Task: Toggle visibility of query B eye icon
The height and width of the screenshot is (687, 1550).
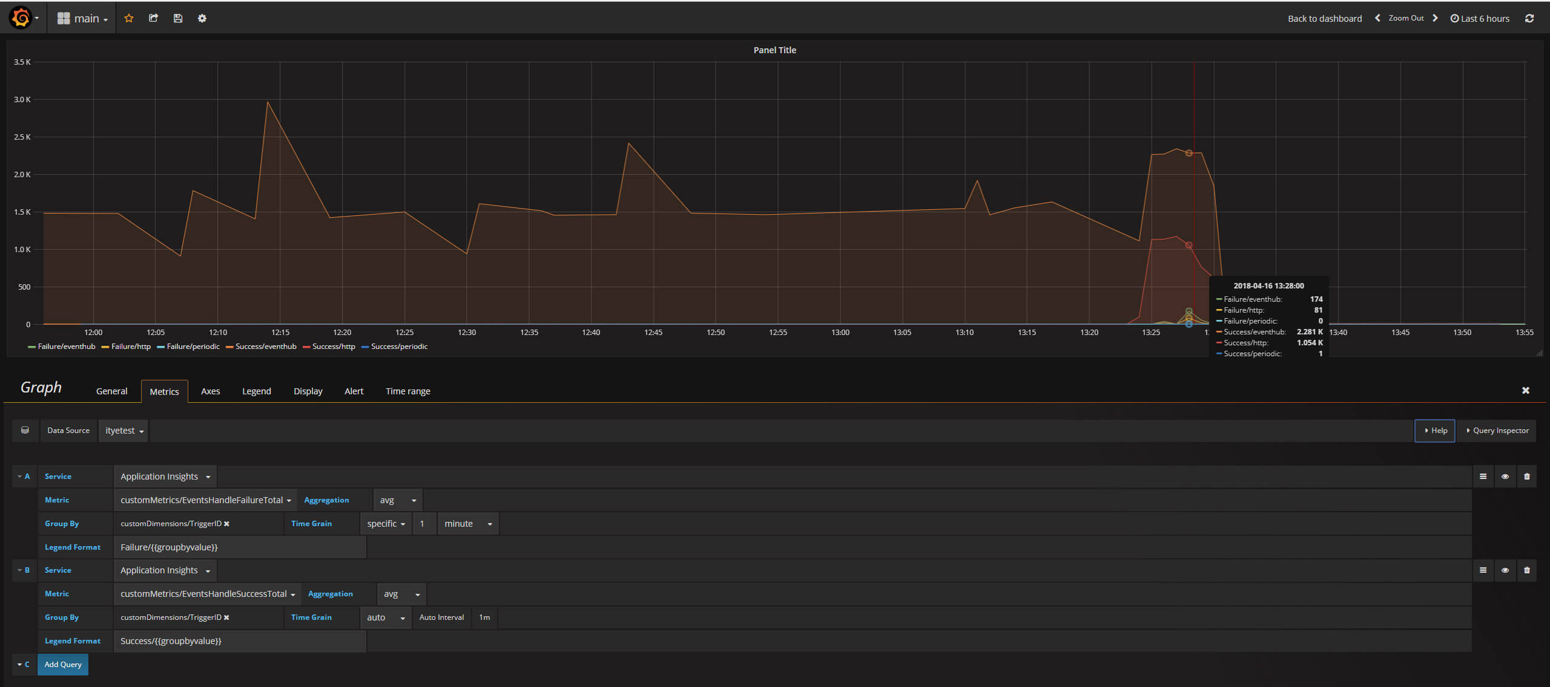Action: coord(1505,570)
